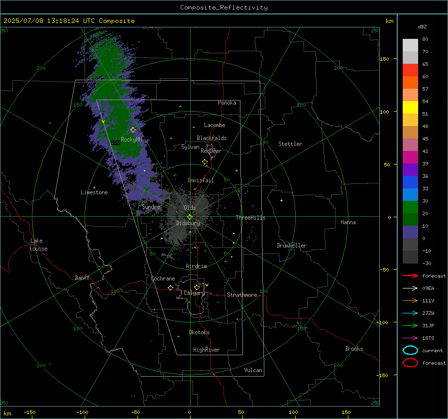Click the Drumheller label
Screen dimensions: 448x419
(292, 246)
